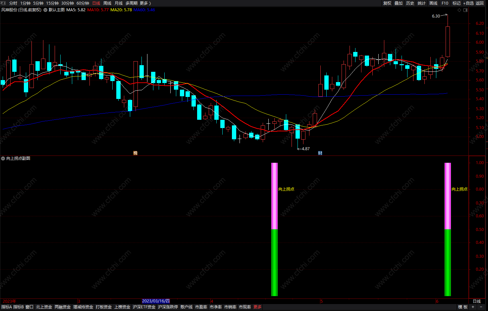This screenshot has height=311, width=488.
Task: Show the 打板资金 indicator
Action: (104, 307)
